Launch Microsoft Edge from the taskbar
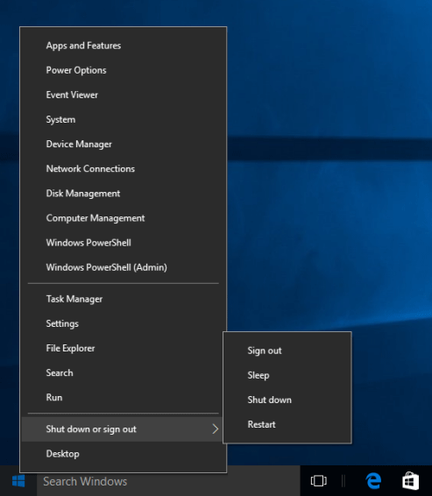The image size is (432, 496). (x=373, y=481)
